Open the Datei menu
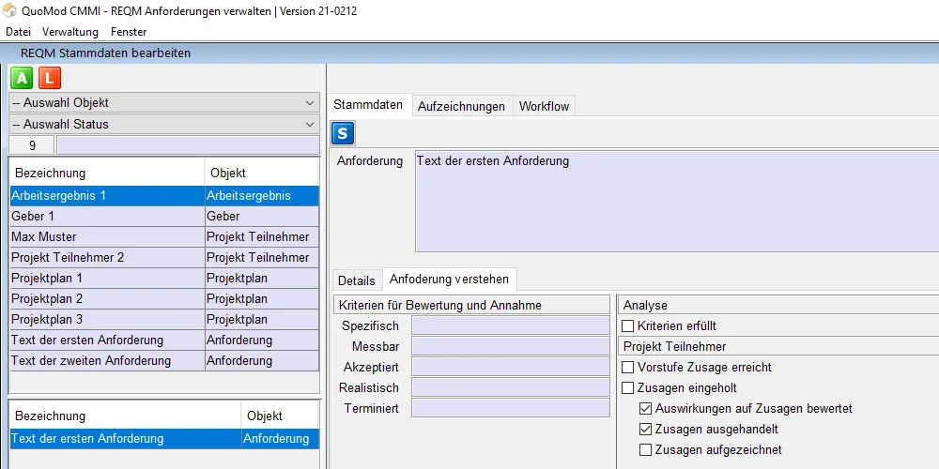Image resolution: width=939 pixels, height=469 pixels. [18, 32]
